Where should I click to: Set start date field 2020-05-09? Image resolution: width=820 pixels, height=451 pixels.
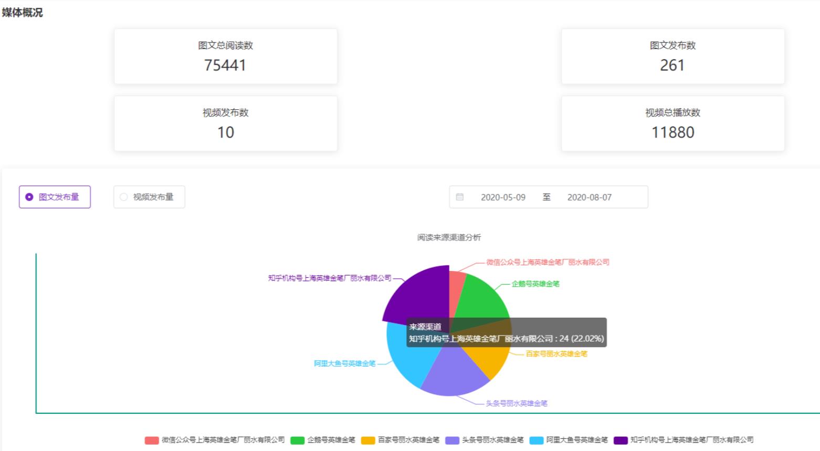coord(503,197)
